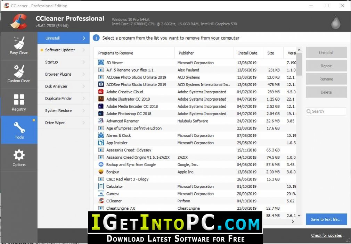This screenshot has width=351, height=244.
Task: Click the Adobe Illustrator CC 2018 icon
Action: point(101,99)
